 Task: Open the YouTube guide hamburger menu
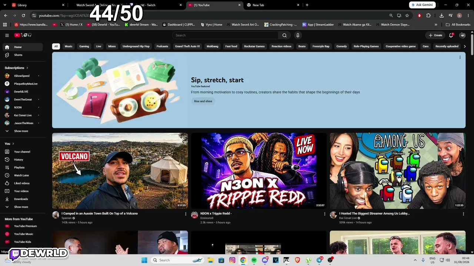(7, 35)
